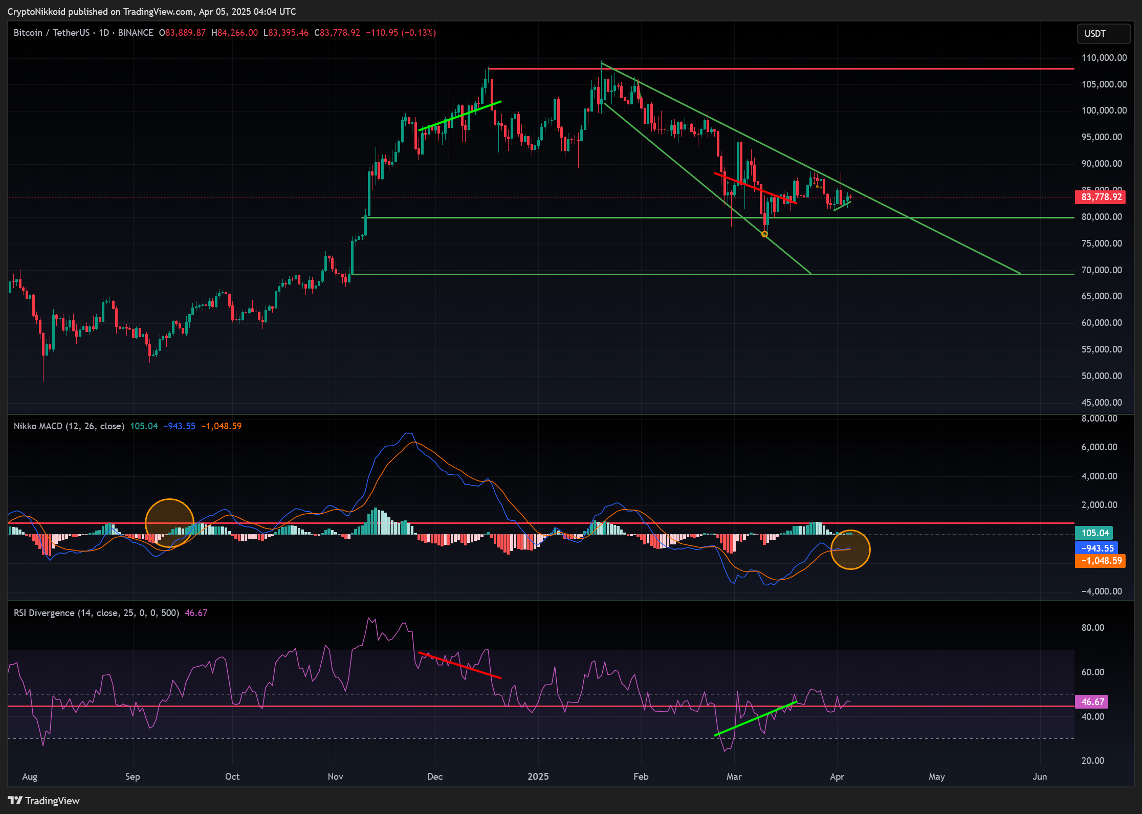Viewport: 1142px width, 814px height.
Task: Select the open value O83,889.87
Action: [x=182, y=33]
